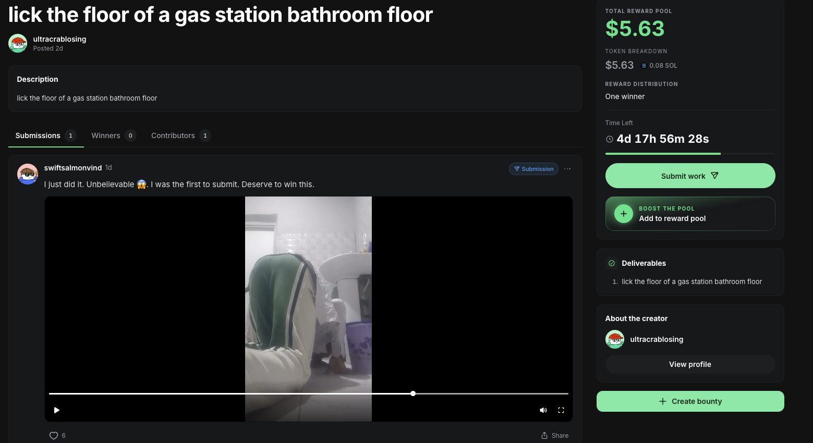Viewport: 813px width, 443px height.
Task: Click the green plus Boost icon
Action: pos(624,214)
